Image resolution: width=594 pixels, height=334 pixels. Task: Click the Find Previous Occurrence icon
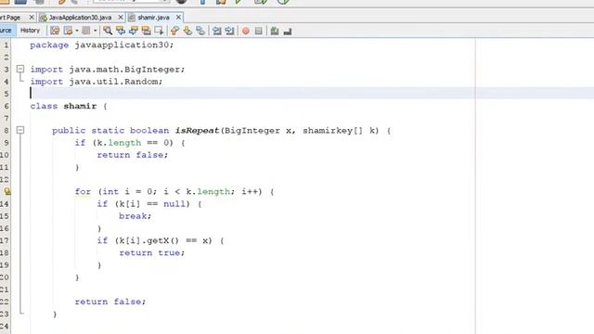point(121,31)
